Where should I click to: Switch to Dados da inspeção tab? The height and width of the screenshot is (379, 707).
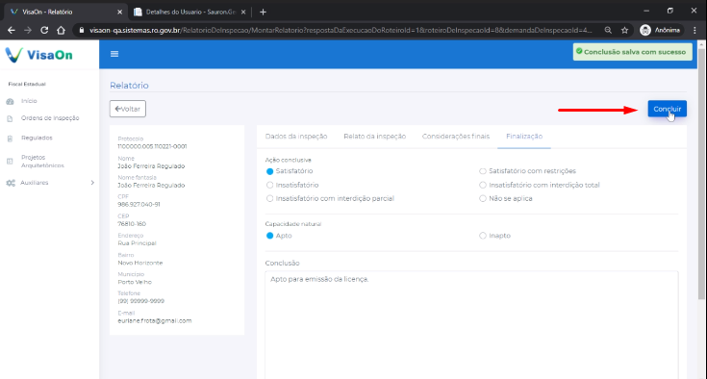tap(296, 136)
